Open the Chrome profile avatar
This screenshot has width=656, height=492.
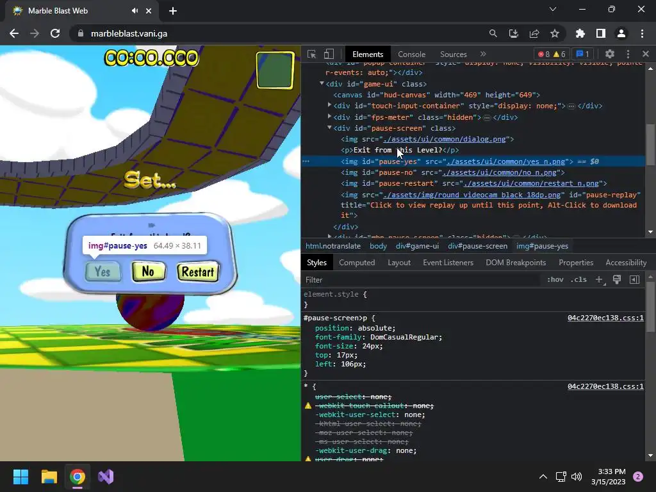coord(621,33)
